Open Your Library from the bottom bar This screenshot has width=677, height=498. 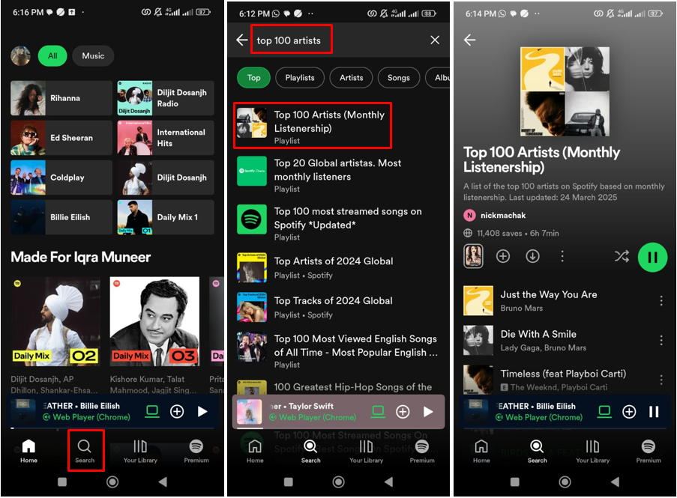(x=140, y=449)
